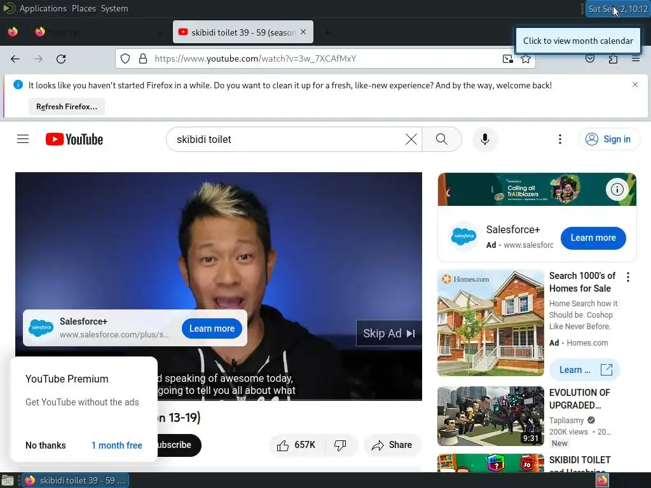This screenshot has height=488, width=651.
Task: Clear the search query with the X
Action: (411, 139)
